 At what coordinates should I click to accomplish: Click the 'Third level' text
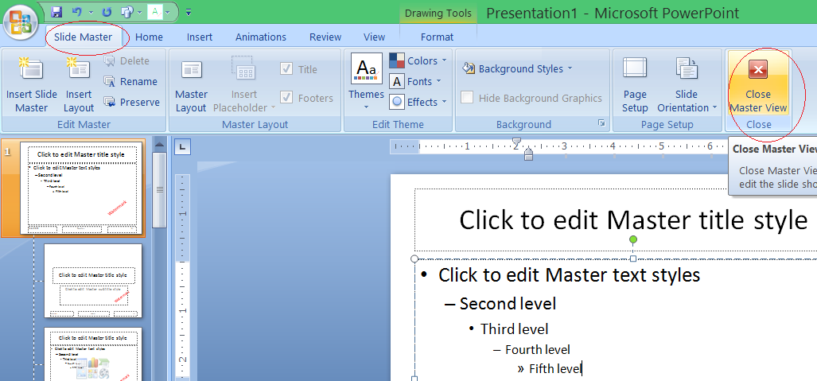point(514,329)
